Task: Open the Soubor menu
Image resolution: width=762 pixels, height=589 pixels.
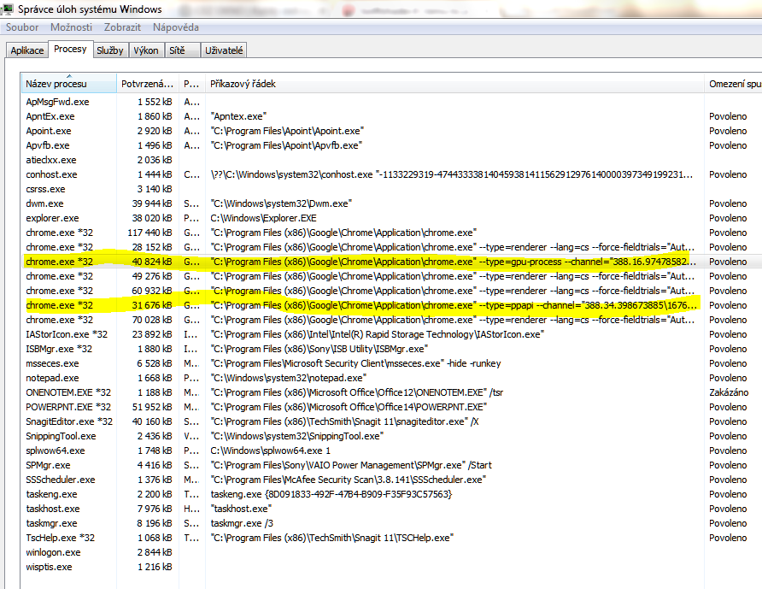Action: coord(22,27)
